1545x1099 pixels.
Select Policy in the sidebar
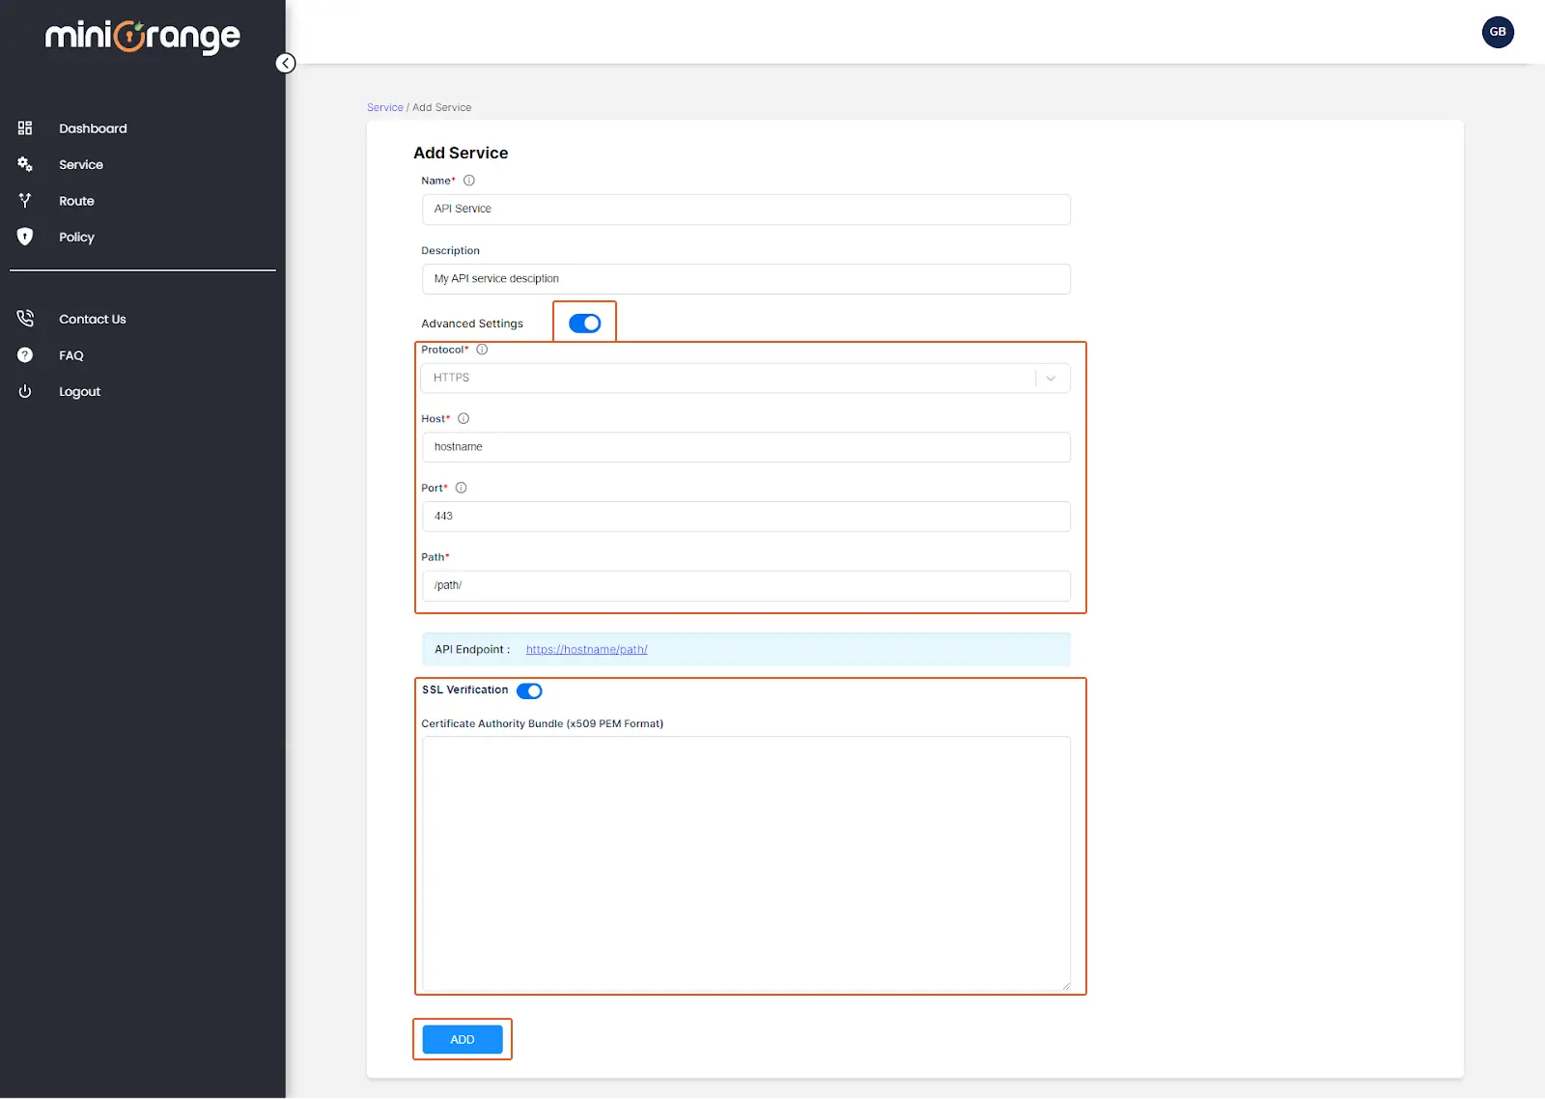[76, 238]
